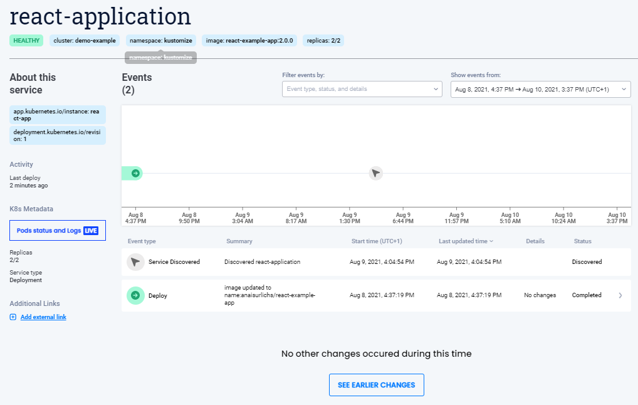Sort by Last updated time column

[x=466, y=241]
